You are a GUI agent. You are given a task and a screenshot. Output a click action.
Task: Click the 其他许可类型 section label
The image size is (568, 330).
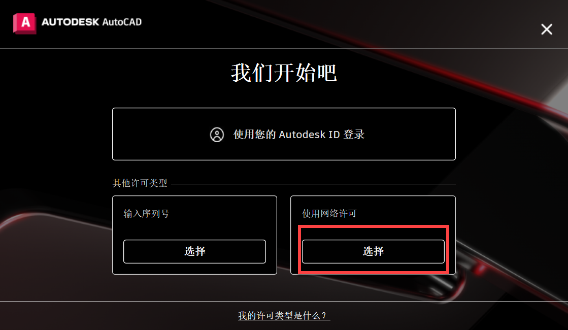click(x=140, y=183)
